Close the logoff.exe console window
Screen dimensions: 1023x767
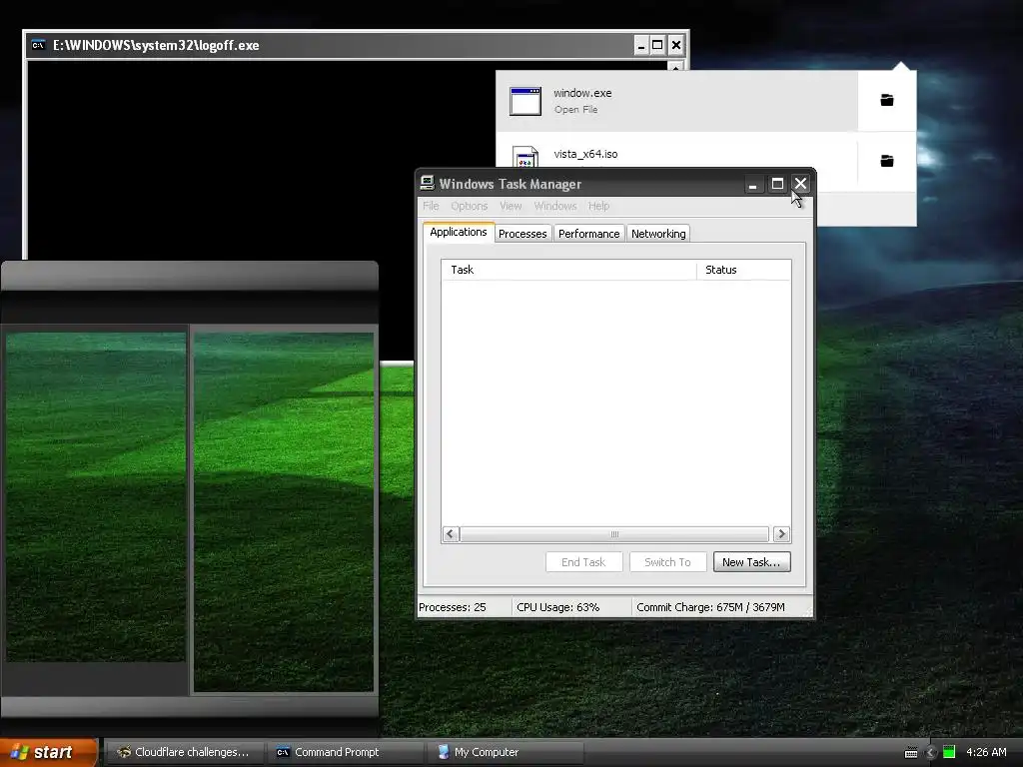pyautogui.click(x=676, y=45)
